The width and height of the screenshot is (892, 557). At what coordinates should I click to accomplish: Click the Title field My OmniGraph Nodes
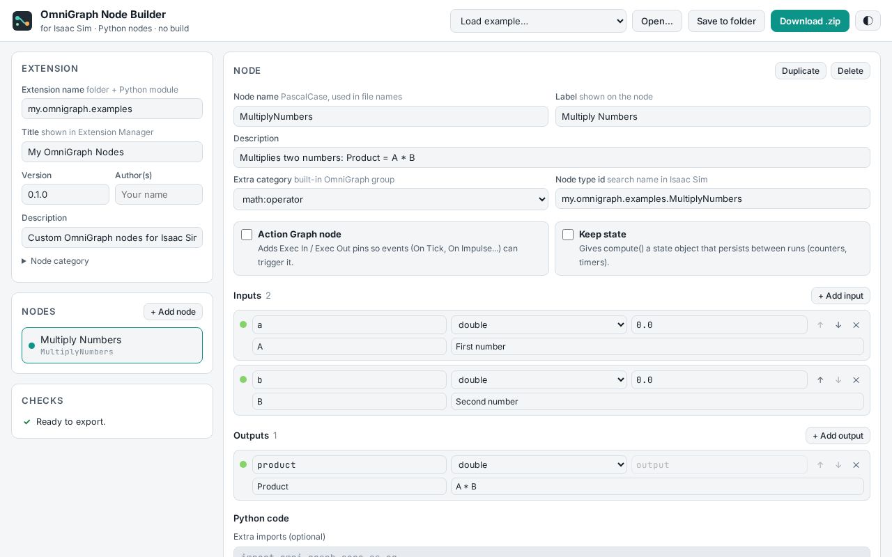112,152
